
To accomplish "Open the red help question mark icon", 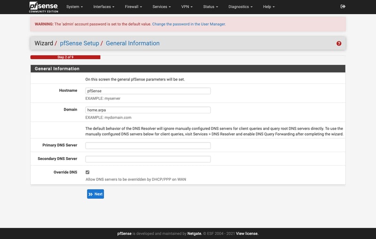I will click(338, 43).
